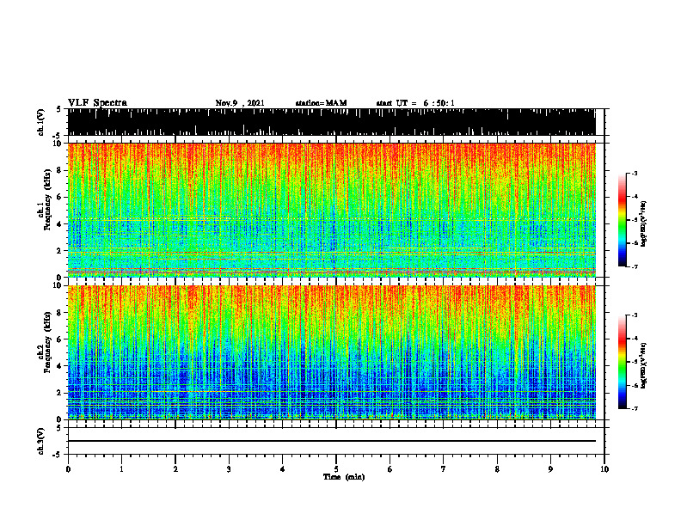The image size is (681, 526).
Task: Select the "start UT = 6 :50: 1" text
Action: point(415,103)
